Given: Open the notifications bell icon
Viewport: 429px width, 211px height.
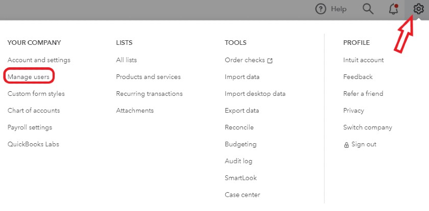Looking at the screenshot, I should 393,9.
